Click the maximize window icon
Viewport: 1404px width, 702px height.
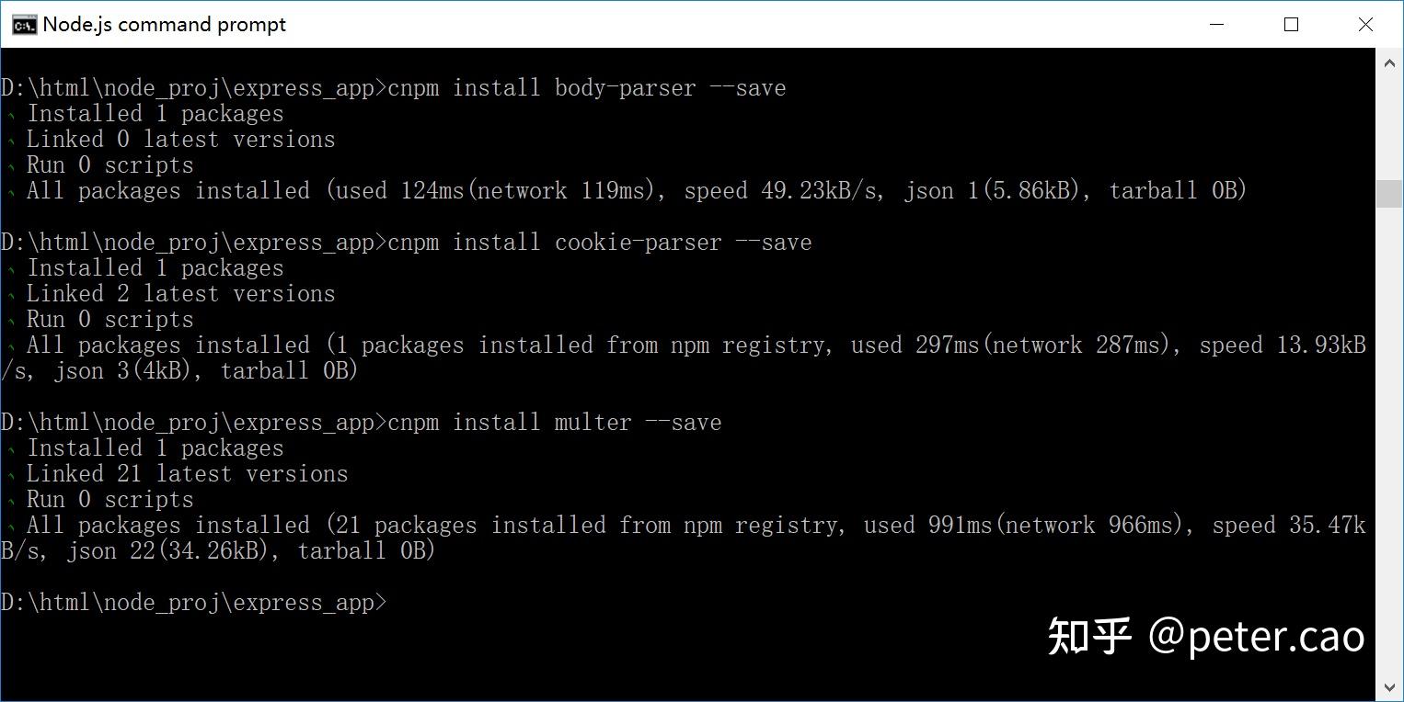1291,25
